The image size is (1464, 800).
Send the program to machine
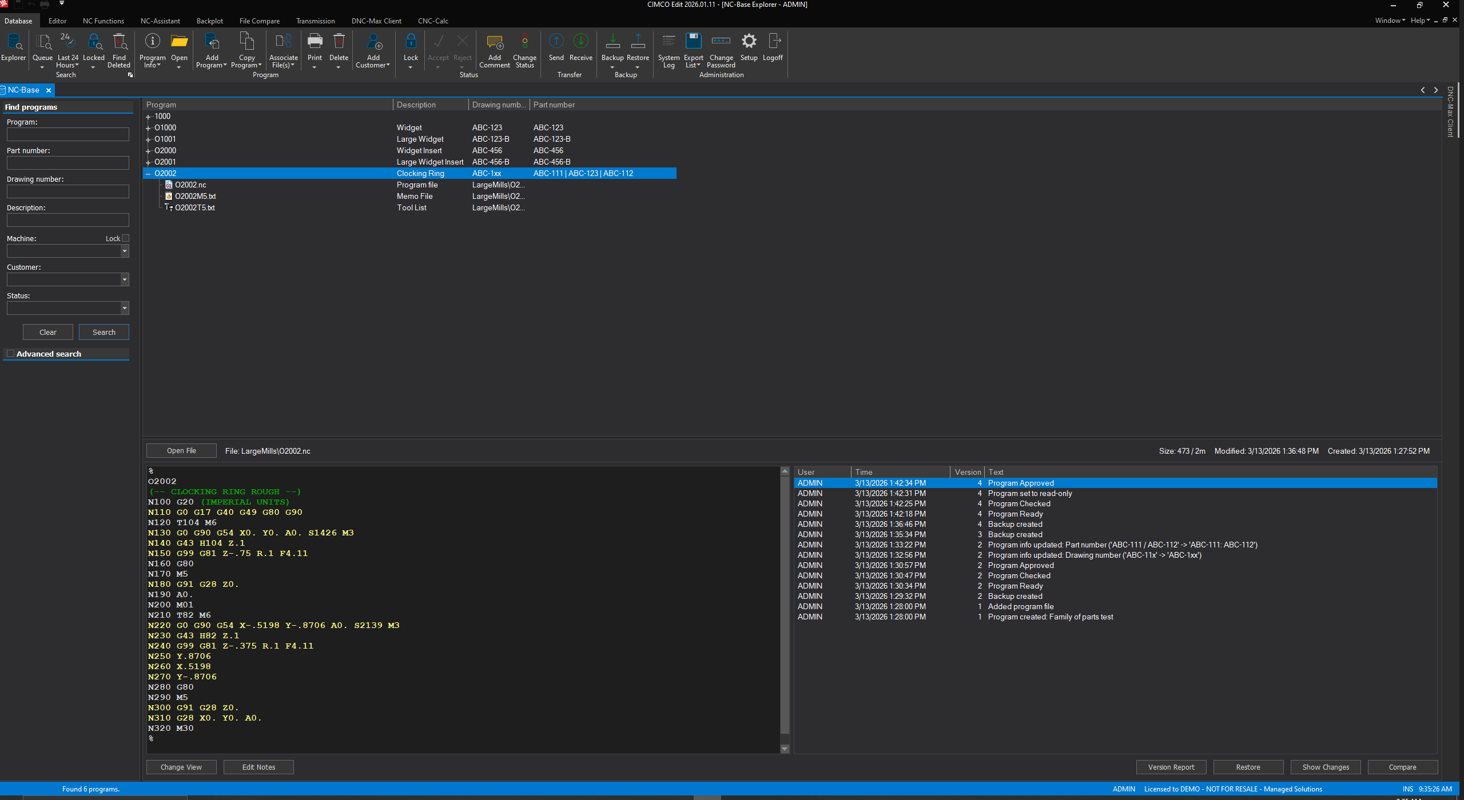556,47
